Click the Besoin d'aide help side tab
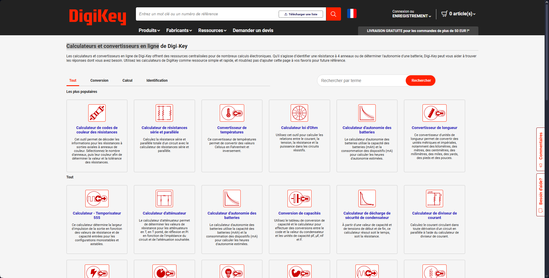549x278 pixels. (x=540, y=195)
